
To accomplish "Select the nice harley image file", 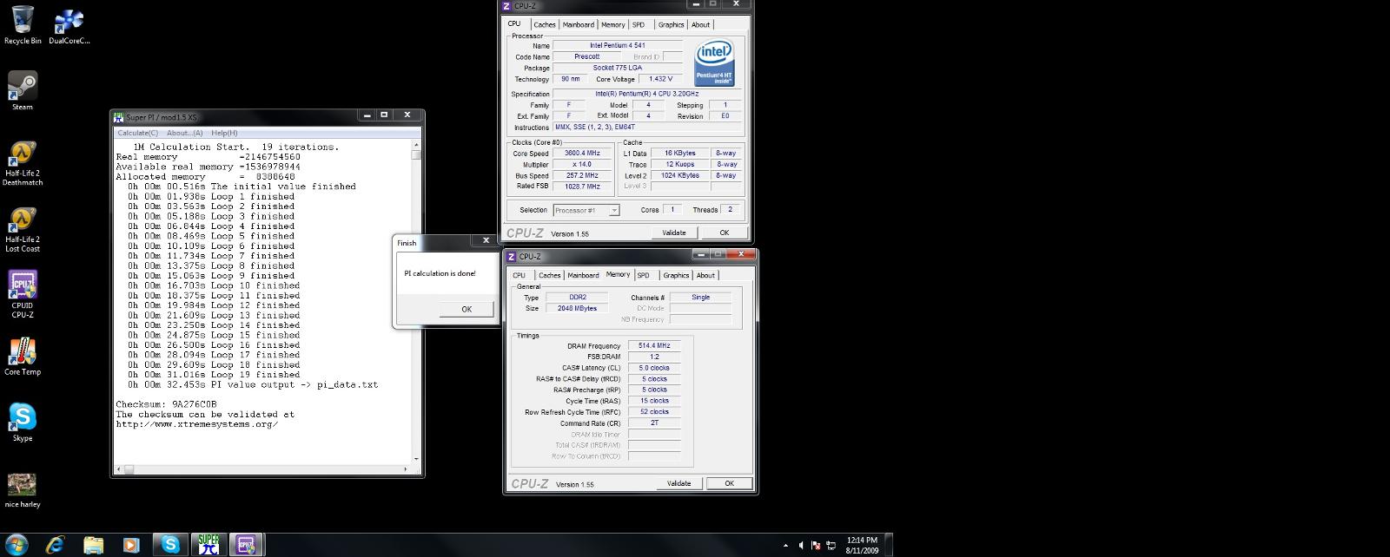I will [x=23, y=489].
